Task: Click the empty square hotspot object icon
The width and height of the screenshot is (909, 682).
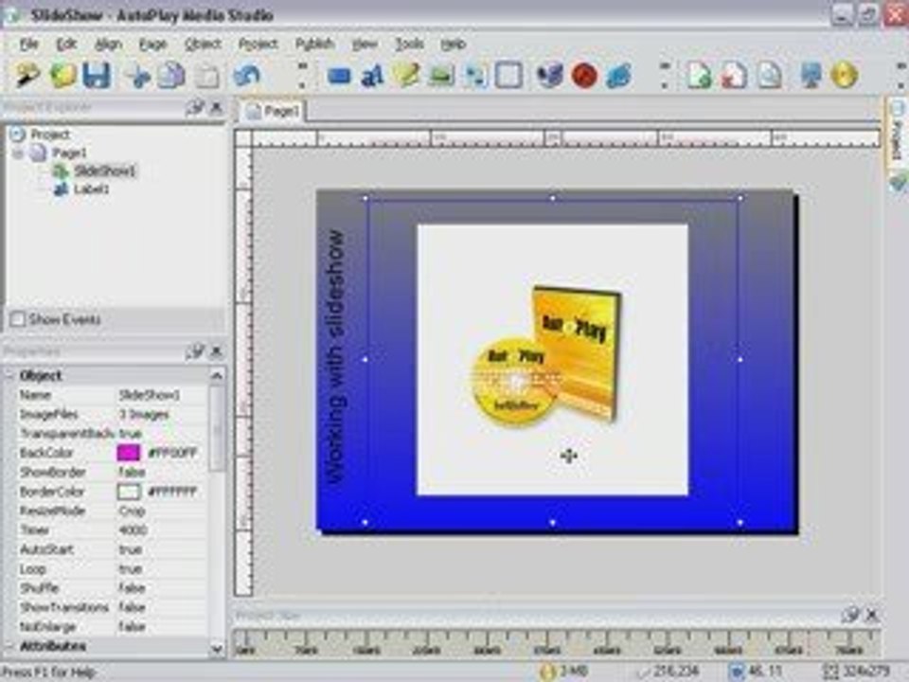Action: click(x=508, y=76)
